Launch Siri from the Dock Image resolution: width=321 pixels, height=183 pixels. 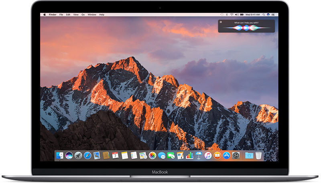click(69, 156)
